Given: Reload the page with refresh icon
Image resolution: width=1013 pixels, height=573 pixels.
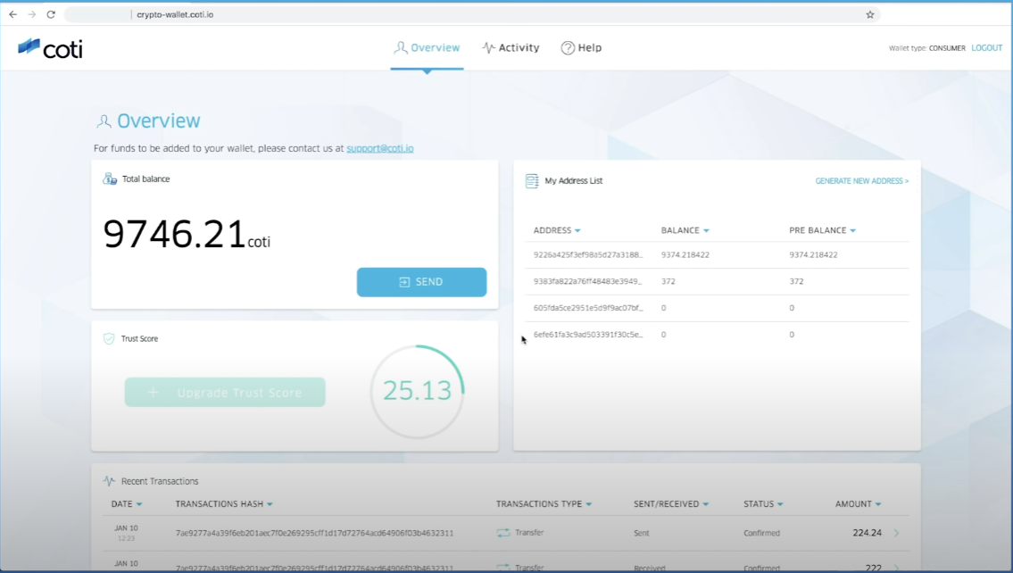Looking at the screenshot, I should click(51, 14).
